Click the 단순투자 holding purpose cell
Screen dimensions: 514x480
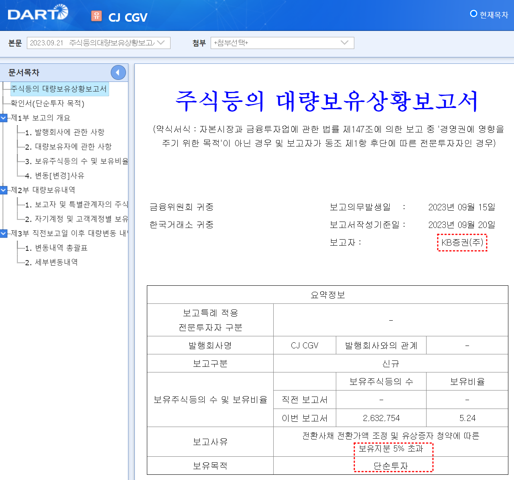pyautogui.click(x=391, y=466)
